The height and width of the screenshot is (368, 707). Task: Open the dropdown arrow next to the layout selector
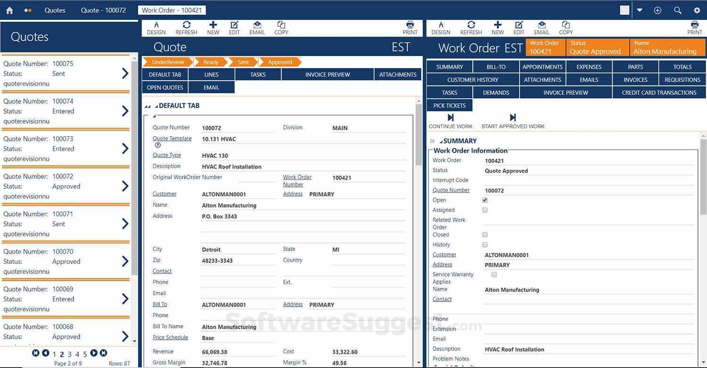(x=640, y=10)
